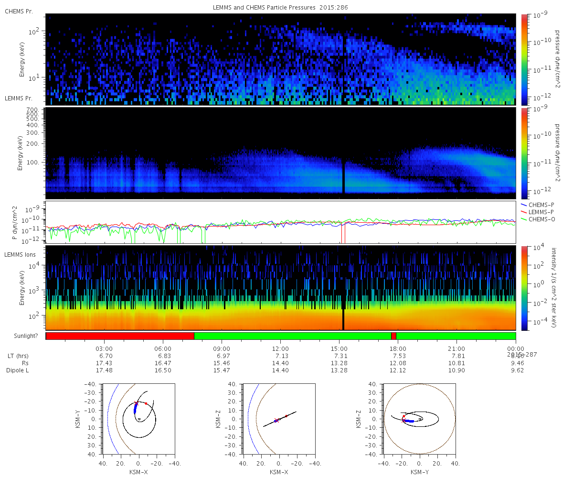573x478 pixels.
Task: Click the LEMMS Ions intensity color bar
Action: [x=524, y=288]
